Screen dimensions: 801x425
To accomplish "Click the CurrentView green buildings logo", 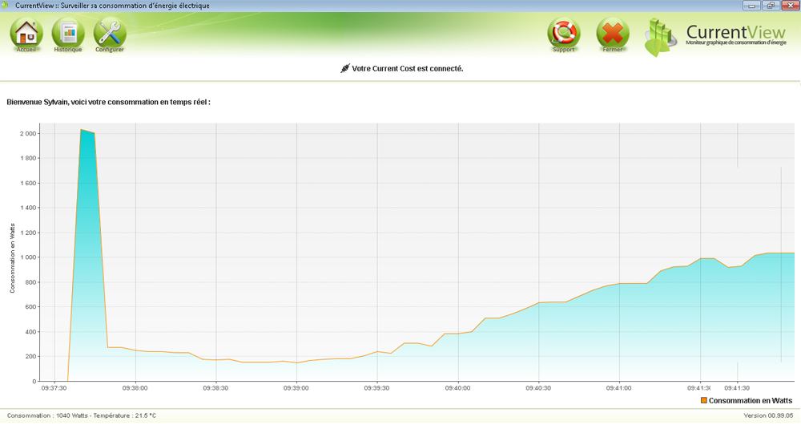I will [661, 36].
